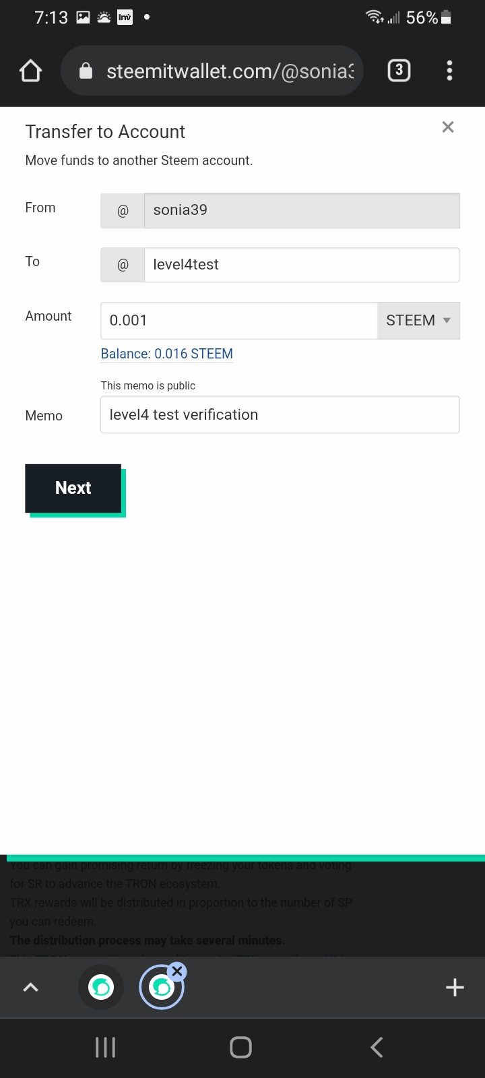Close the Transfer to Account dialog
This screenshot has height=1078, width=485.
click(x=448, y=127)
